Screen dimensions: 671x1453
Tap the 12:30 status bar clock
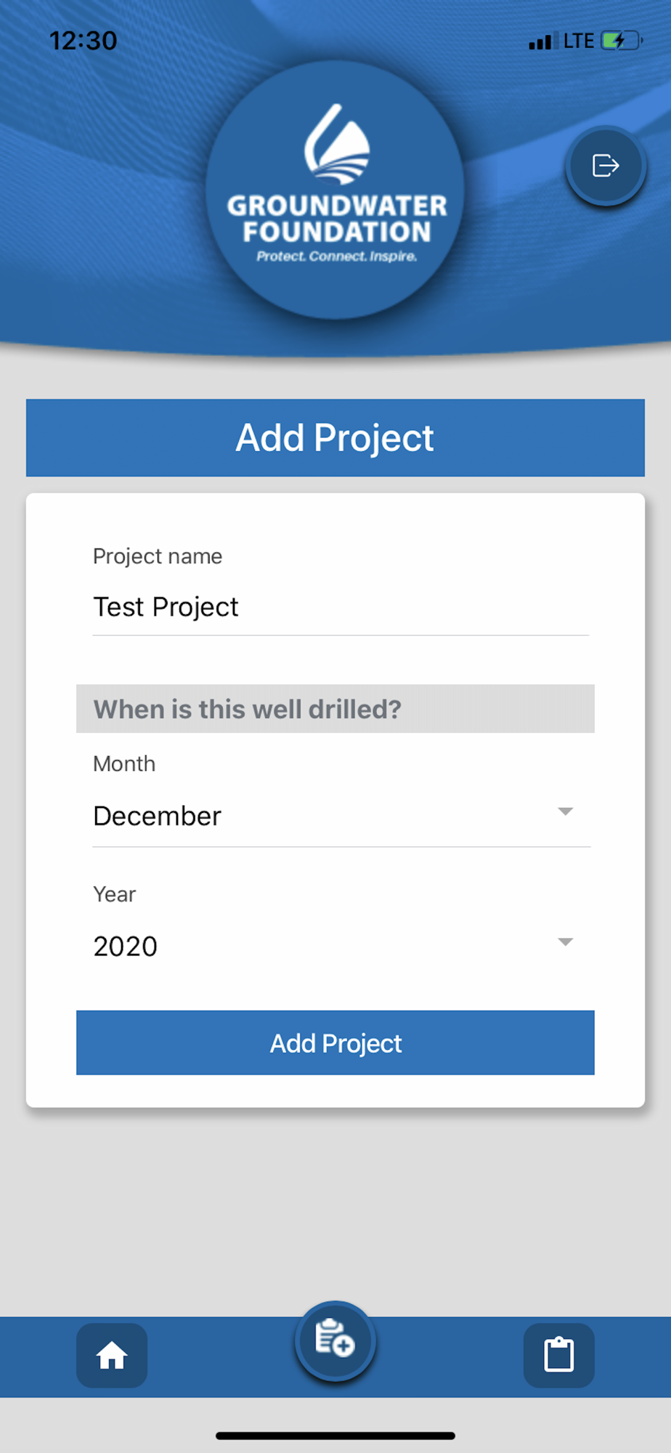[83, 41]
